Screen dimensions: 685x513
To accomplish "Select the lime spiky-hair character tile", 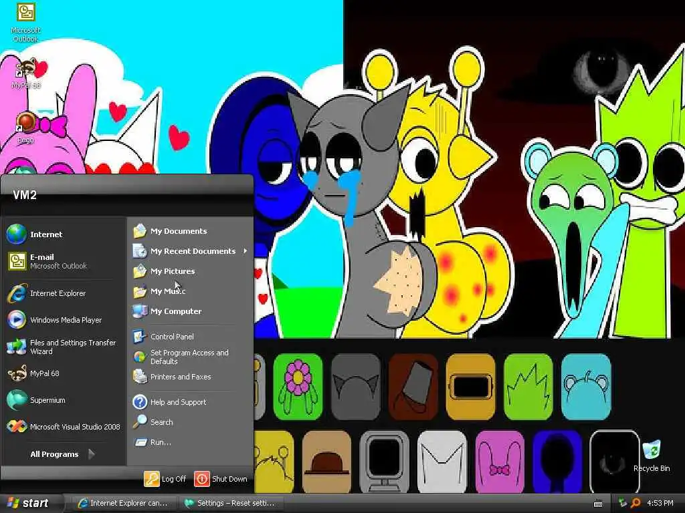I will (528, 387).
